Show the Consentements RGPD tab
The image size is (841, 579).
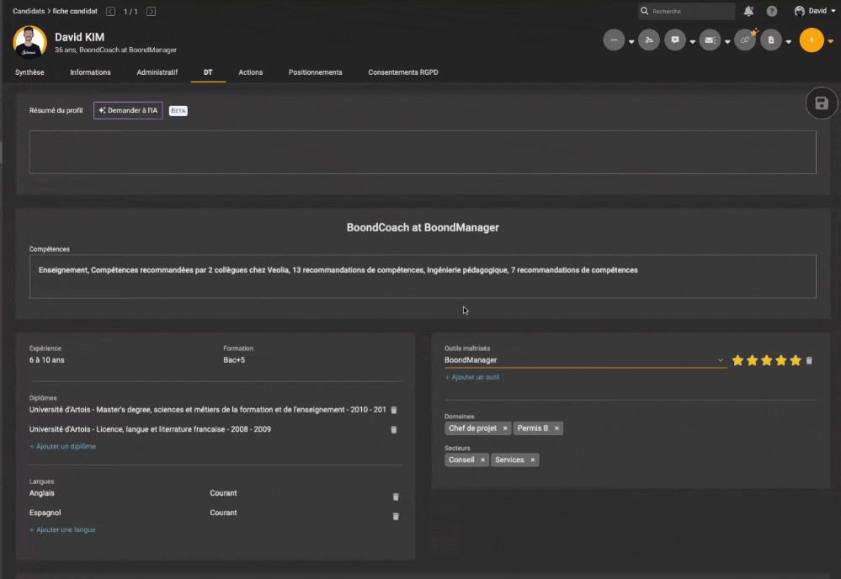pyautogui.click(x=402, y=72)
